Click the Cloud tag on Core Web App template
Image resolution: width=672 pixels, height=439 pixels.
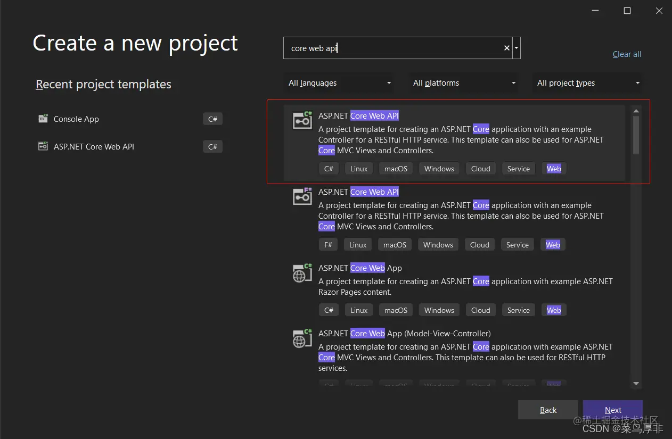[x=480, y=310]
